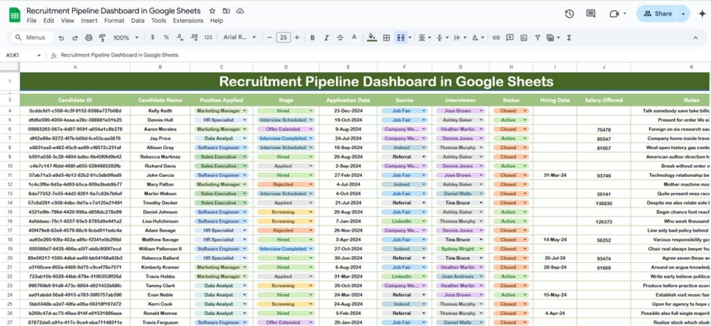
Task: Open the Edit menu
Action: tap(49, 21)
